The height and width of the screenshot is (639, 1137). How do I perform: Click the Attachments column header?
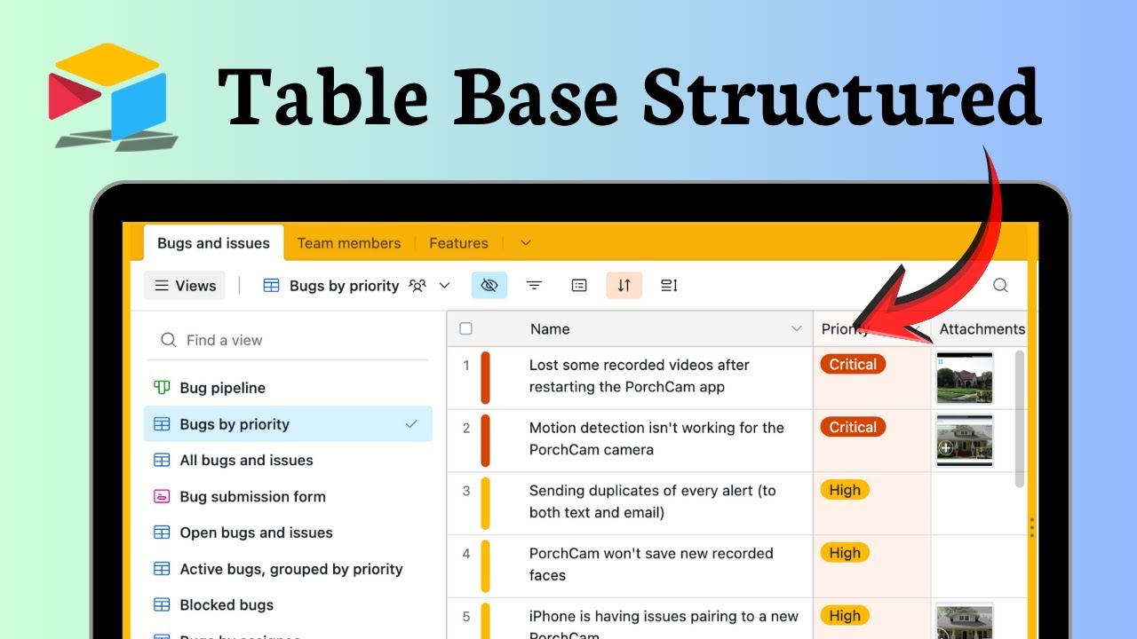point(982,329)
